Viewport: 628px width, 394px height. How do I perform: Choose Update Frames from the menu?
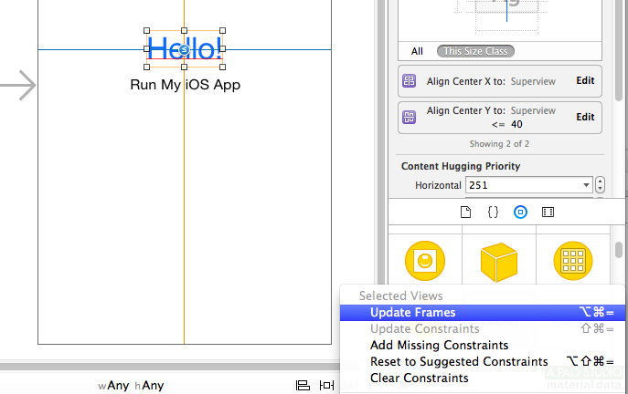coord(412,313)
